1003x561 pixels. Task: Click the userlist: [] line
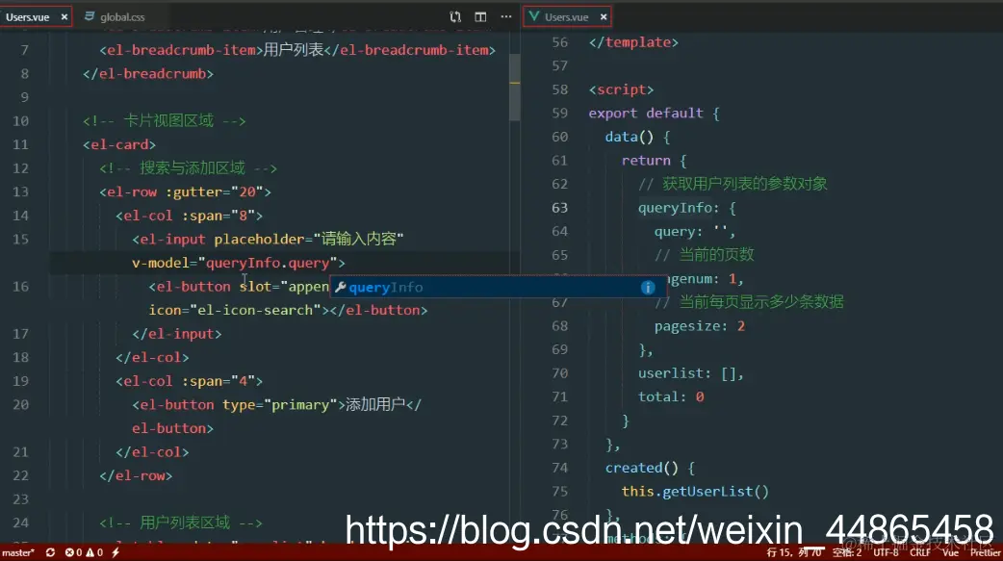coord(691,373)
